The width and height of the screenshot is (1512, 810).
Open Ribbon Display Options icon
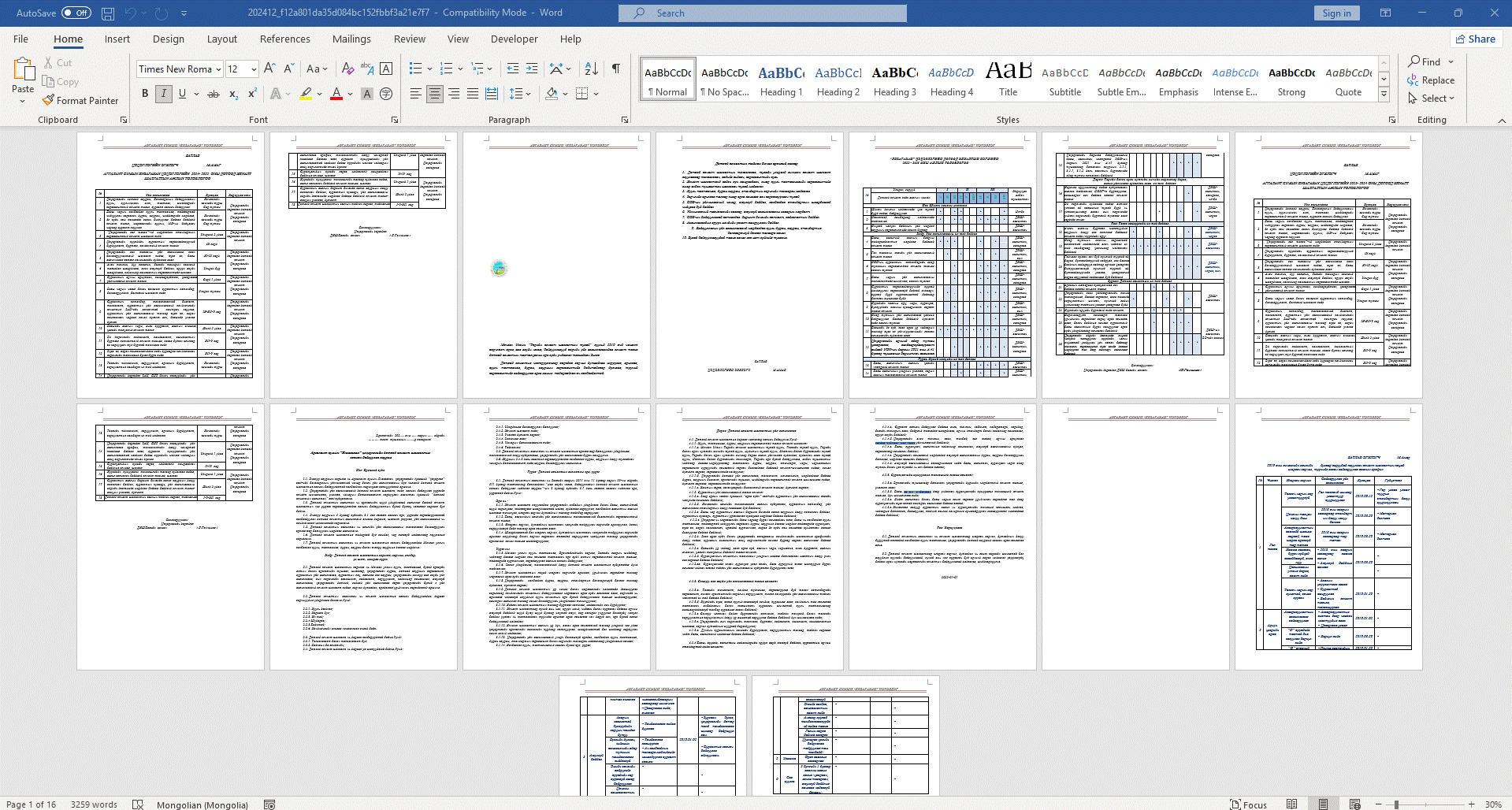1385,13
